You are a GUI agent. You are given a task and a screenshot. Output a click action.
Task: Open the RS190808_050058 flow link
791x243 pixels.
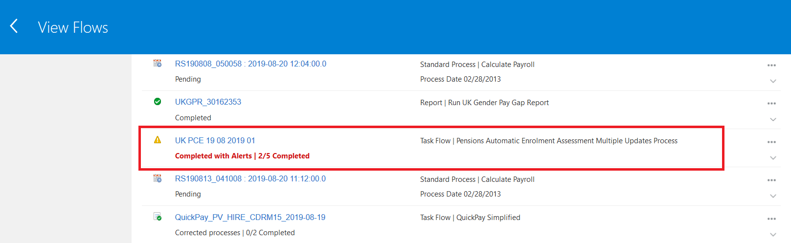250,64
